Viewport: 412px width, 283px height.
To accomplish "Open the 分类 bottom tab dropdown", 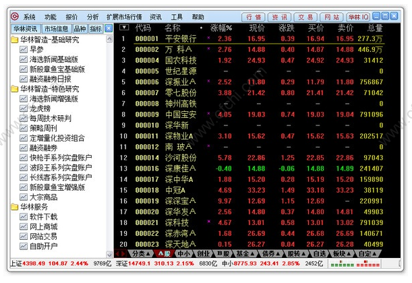I will coord(141,254).
